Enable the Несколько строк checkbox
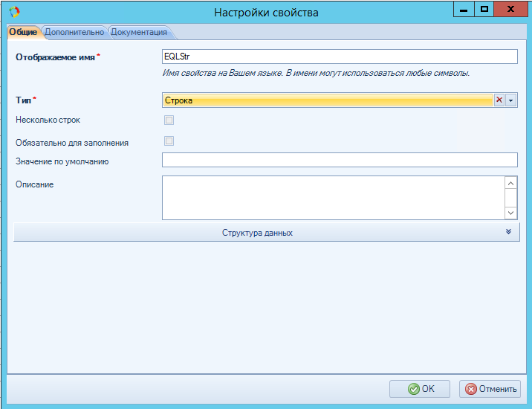The image size is (532, 409). 169,120
